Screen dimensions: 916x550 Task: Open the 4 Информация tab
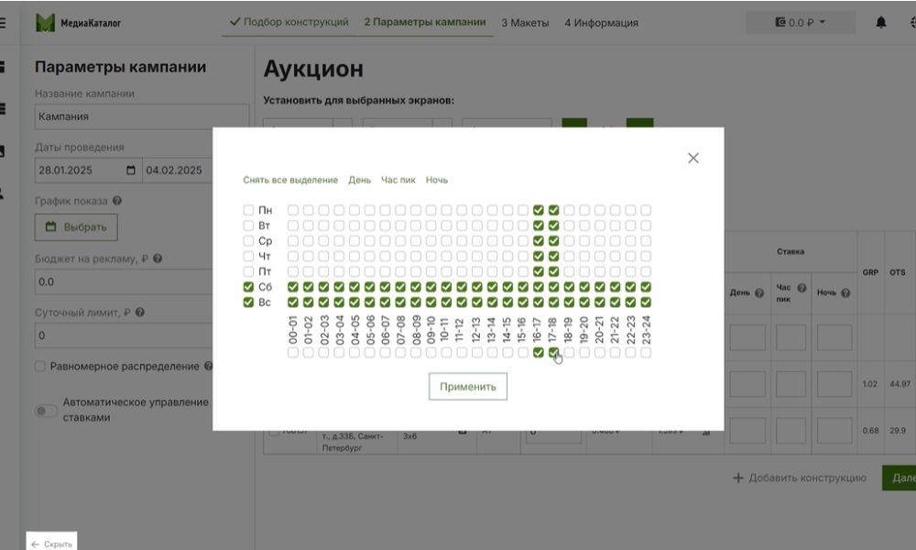601,22
